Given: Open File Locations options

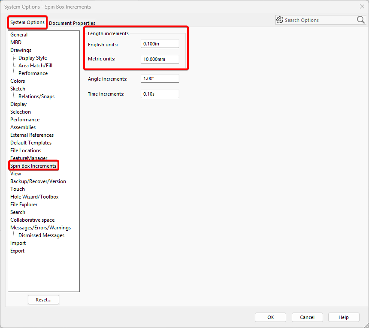Looking at the screenshot, I should (26, 150).
